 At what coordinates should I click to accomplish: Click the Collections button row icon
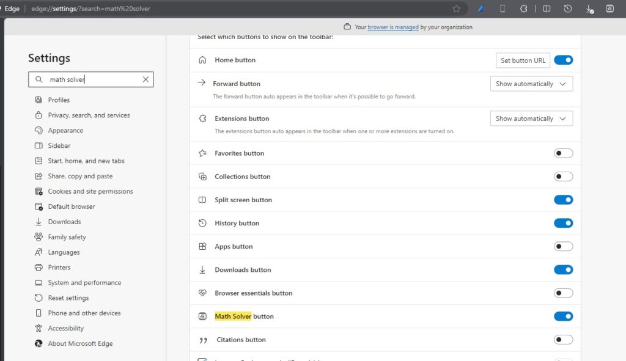click(x=202, y=177)
